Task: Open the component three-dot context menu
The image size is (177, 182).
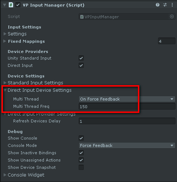Action: [x=172, y=5]
